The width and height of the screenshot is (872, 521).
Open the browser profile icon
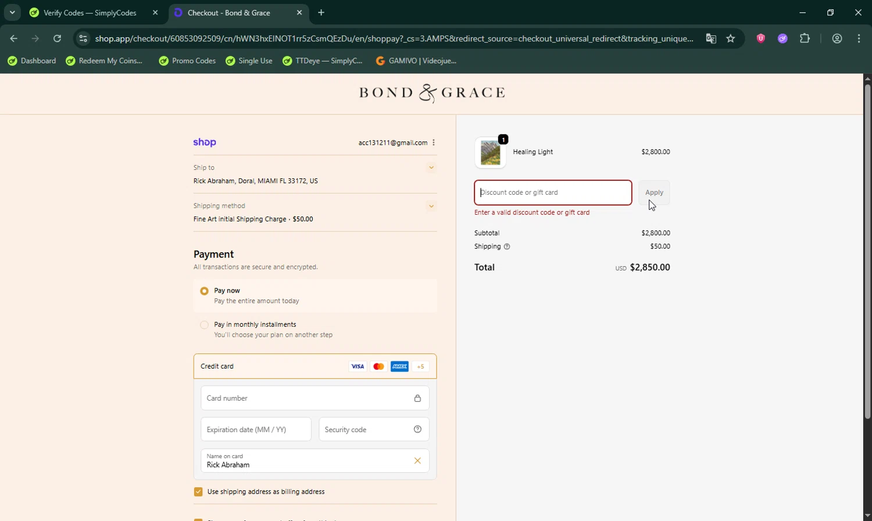click(837, 38)
